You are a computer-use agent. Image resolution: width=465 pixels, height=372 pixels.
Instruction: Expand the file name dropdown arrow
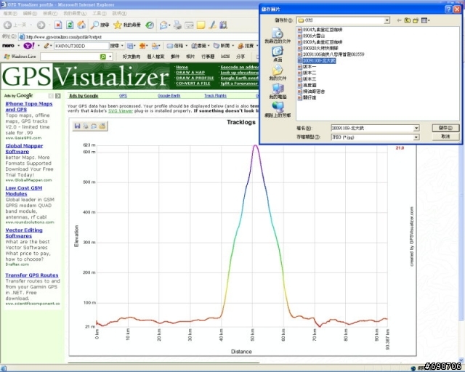[416, 128]
